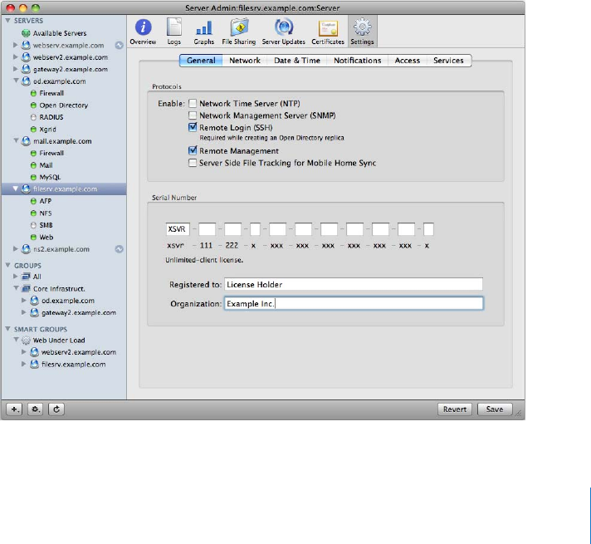Image resolution: width=591 pixels, height=544 pixels.
Task: Click the MySQL service status indicator
Action: pos(33,177)
